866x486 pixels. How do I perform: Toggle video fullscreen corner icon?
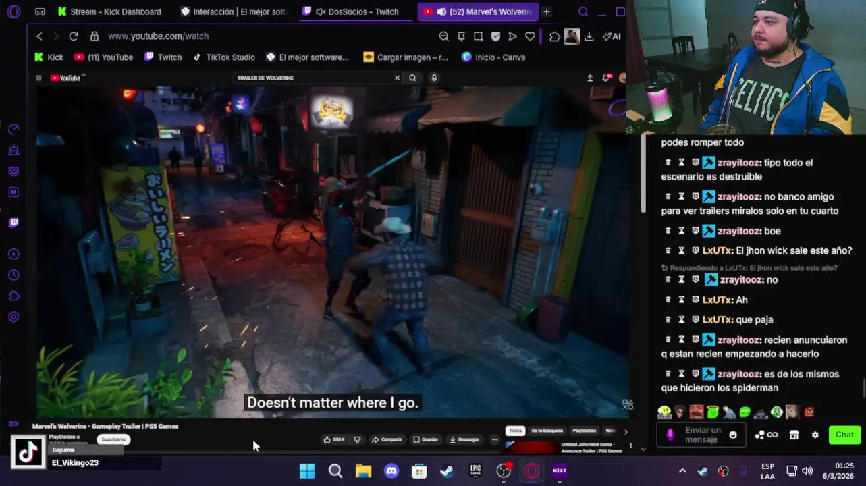tap(628, 404)
